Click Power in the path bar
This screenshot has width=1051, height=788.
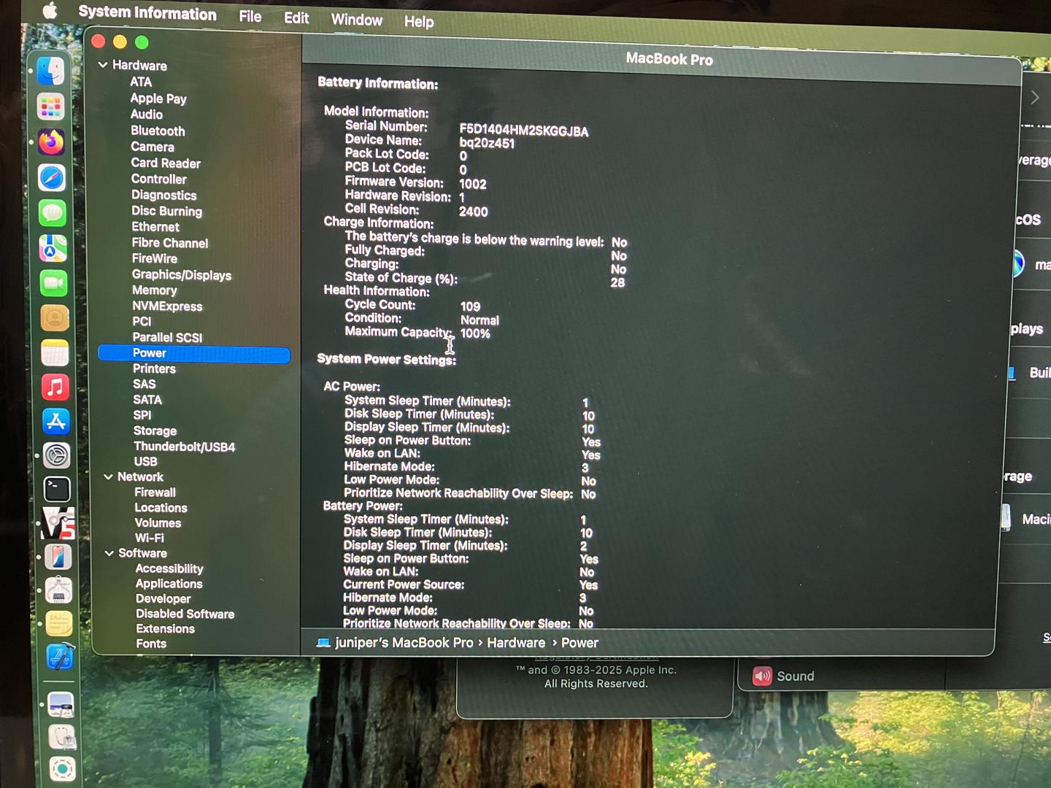[580, 643]
